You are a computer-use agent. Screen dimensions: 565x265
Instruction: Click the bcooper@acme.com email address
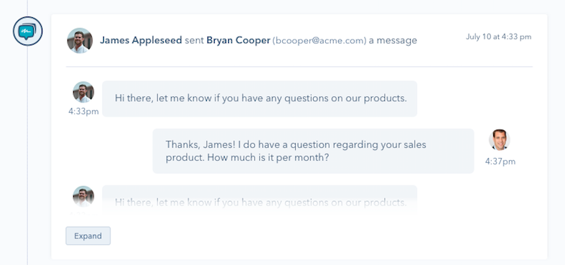pyautogui.click(x=319, y=41)
